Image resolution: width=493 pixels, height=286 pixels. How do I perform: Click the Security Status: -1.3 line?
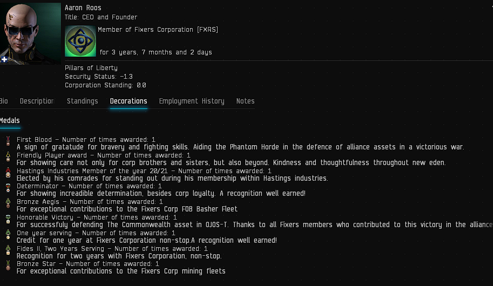pyautogui.click(x=99, y=77)
